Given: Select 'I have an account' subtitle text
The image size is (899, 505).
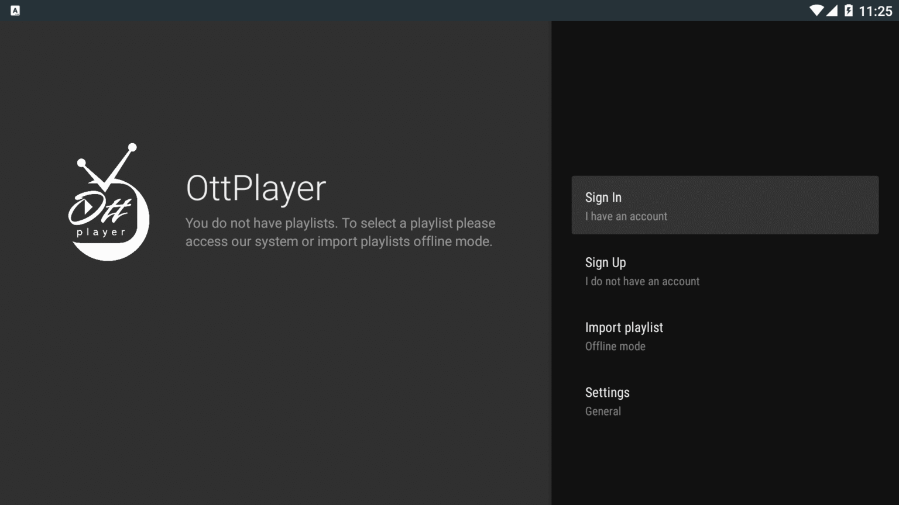Looking at the screenshot, I should [626, 216].
